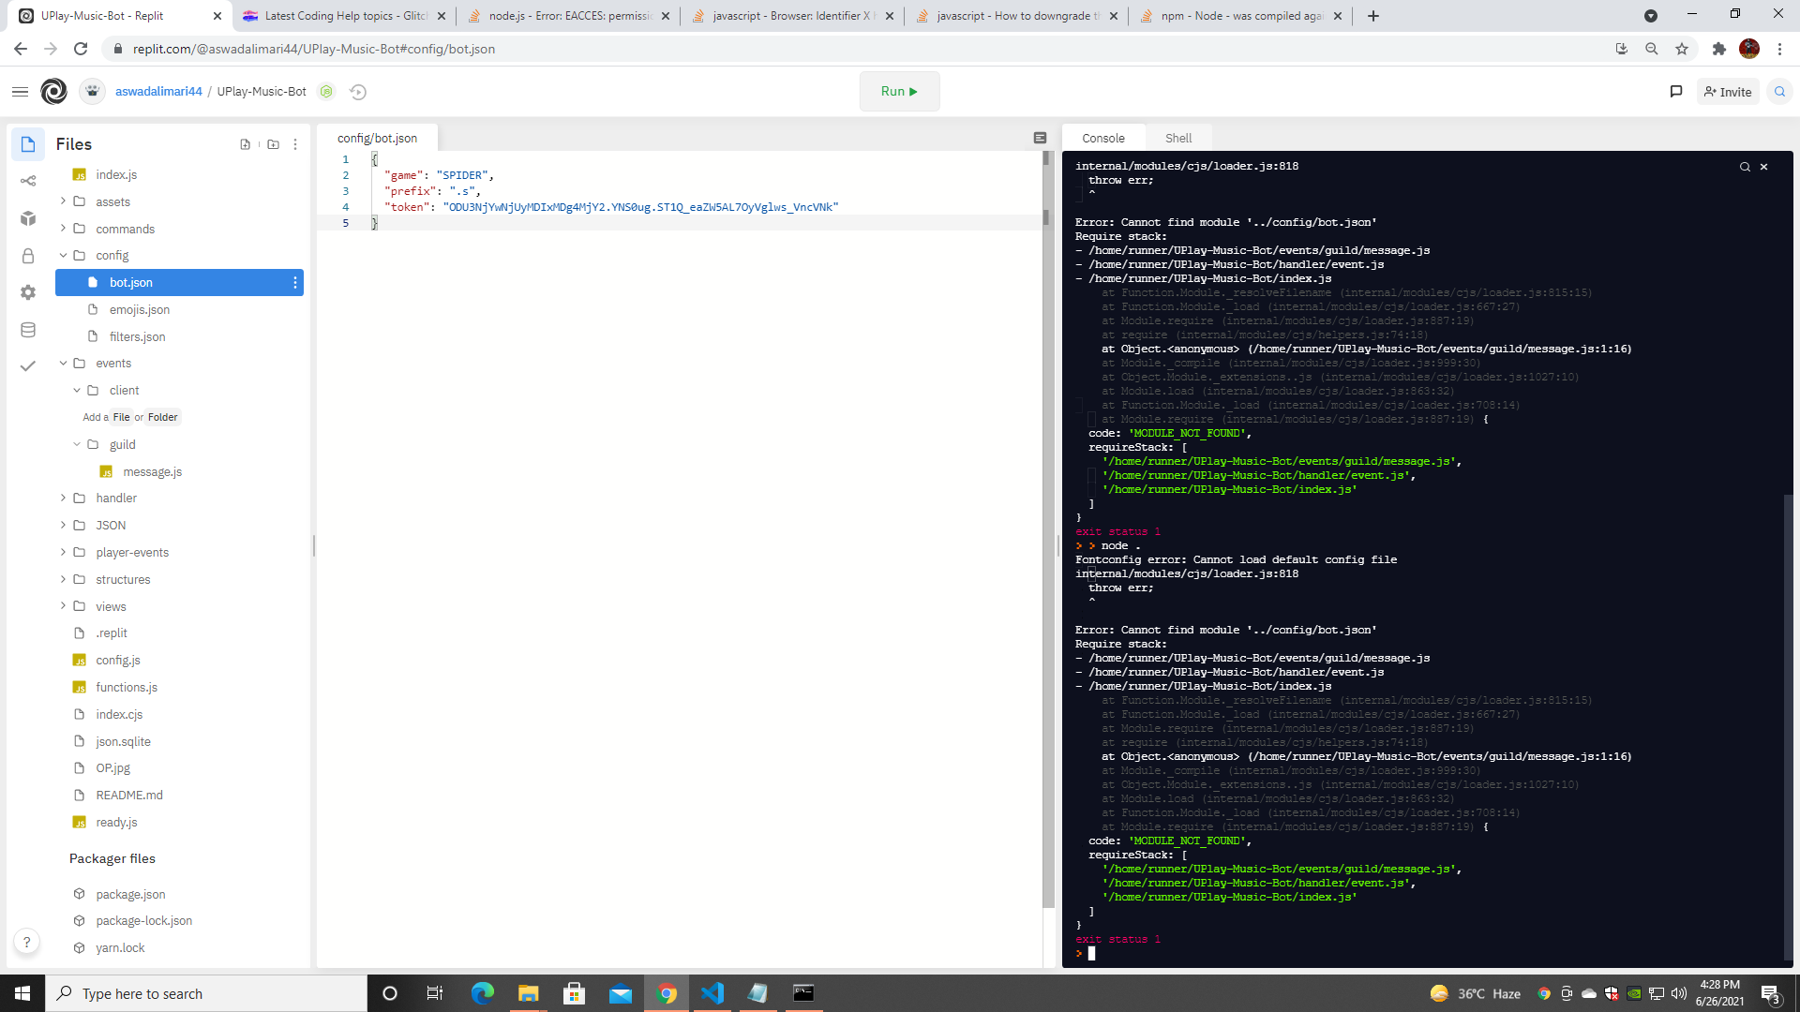
Task: Click the aswadalimari44 username link
Action: pos(158,92)
